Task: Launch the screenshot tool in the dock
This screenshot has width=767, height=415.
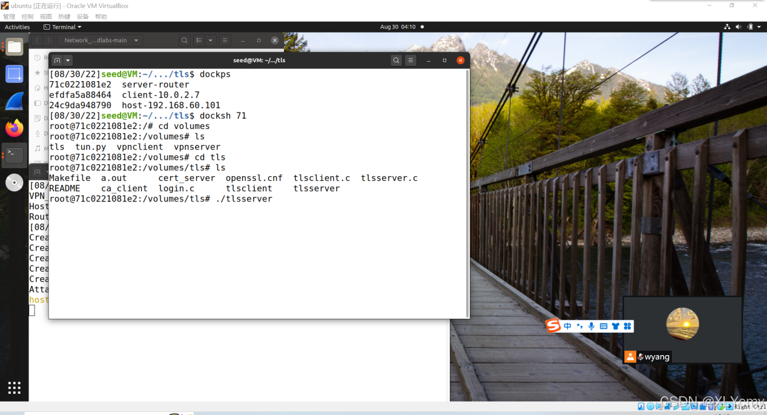Action: pos(14,74)
